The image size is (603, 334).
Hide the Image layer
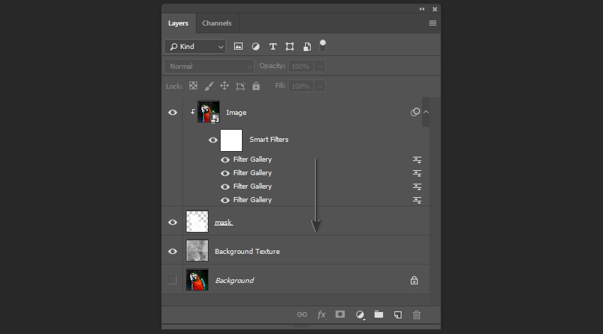(172, 112)
